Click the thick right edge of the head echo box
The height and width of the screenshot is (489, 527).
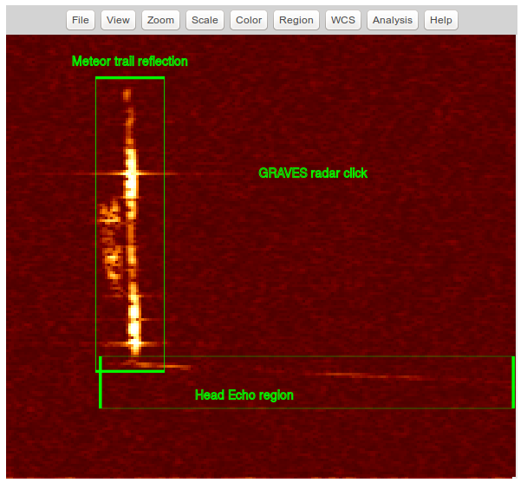513,381
